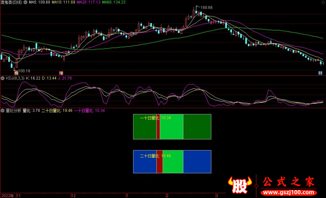Click the 增 event marker icon
Viewport: 326px width, 198px height.
[x=63, y=73]
